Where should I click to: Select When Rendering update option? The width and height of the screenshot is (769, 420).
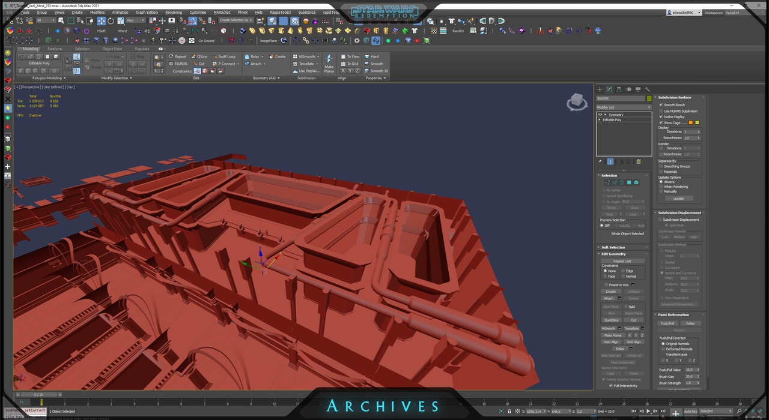click(x=661, y=187)
